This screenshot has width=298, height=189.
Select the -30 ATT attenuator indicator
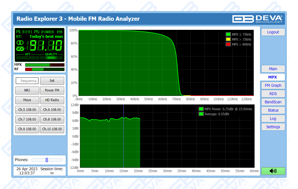[36, 58]
